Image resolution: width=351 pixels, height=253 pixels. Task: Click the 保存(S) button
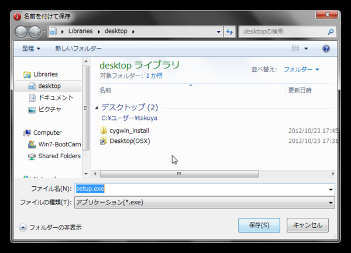[259, 225]
